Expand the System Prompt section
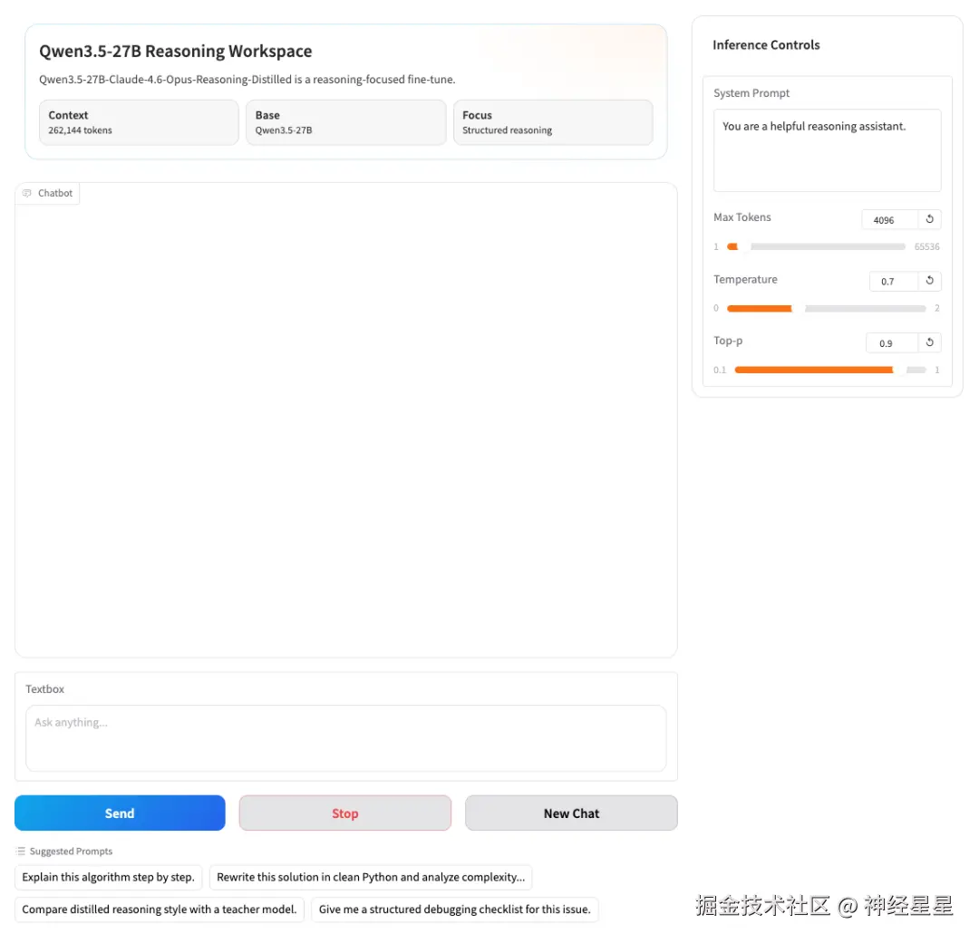979x943 pixels. [751, 92]
